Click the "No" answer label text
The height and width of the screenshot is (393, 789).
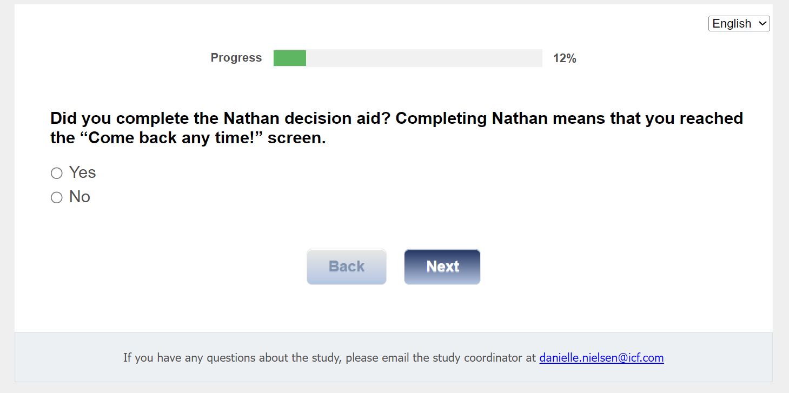tap(79, 197)
